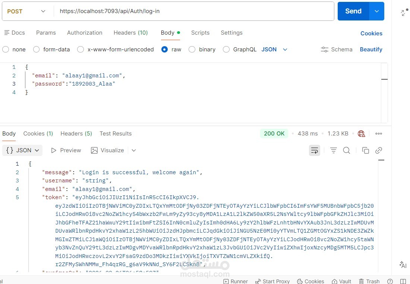The image size is (410, 284).
Task: Click the Beautify link
Action: (x=371, y=50)
